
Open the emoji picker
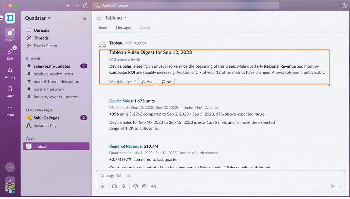pyautogui.click(x=136, y=186)
